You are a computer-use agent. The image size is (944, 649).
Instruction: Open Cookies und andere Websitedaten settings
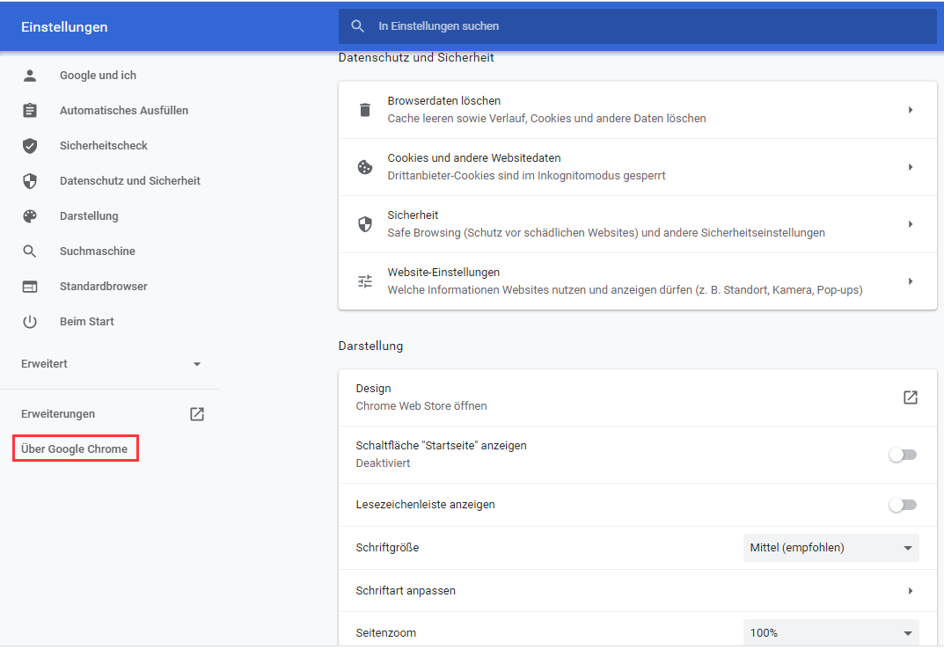click(474, 158)
